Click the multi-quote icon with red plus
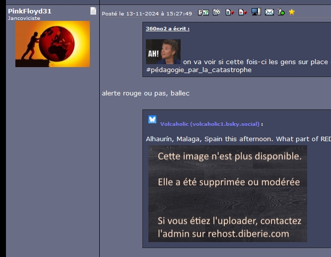Screen dimensions: 331x257 point(243,12)
